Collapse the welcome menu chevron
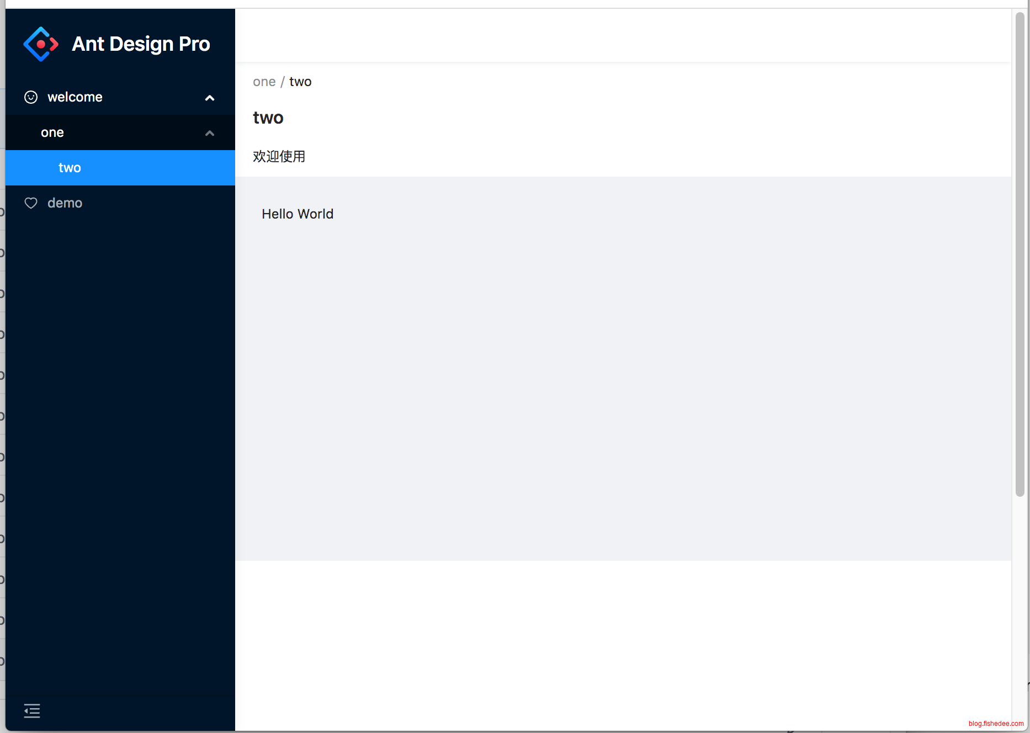Viewport: 1030px width, 733px height. point(210,98)
